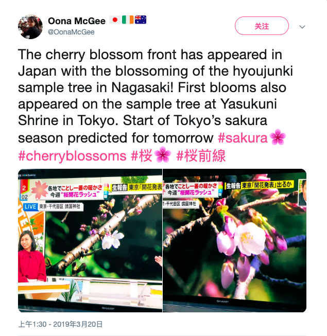Open the Oona McGee display name

[77, 21]
